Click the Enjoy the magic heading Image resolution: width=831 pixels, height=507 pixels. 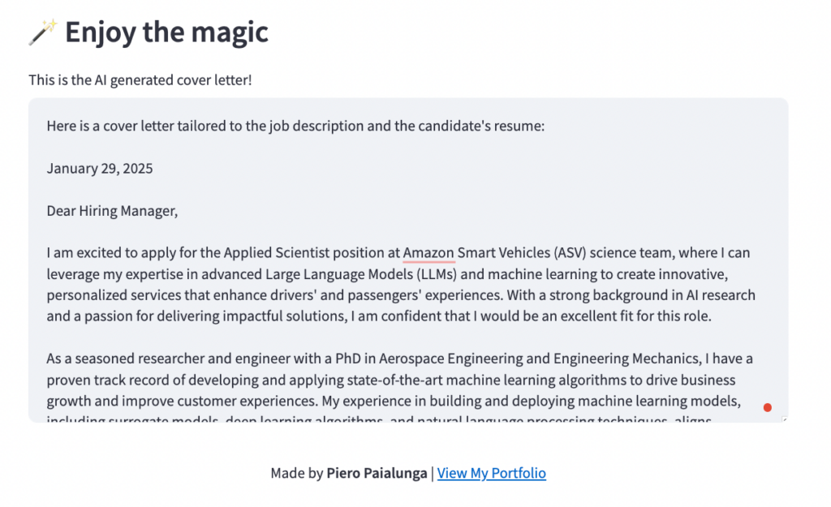click(166, 32)
